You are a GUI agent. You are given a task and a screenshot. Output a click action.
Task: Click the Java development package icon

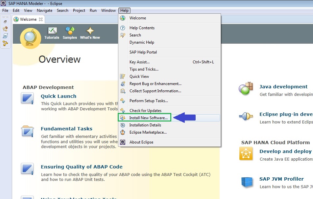(x=246, y=88)
